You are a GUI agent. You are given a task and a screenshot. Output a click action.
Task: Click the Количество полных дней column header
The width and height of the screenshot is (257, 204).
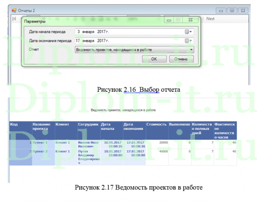pyautogui.click(x=202, y=130)
